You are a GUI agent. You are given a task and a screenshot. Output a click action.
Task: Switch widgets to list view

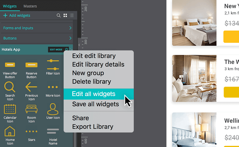coord(72,15)
